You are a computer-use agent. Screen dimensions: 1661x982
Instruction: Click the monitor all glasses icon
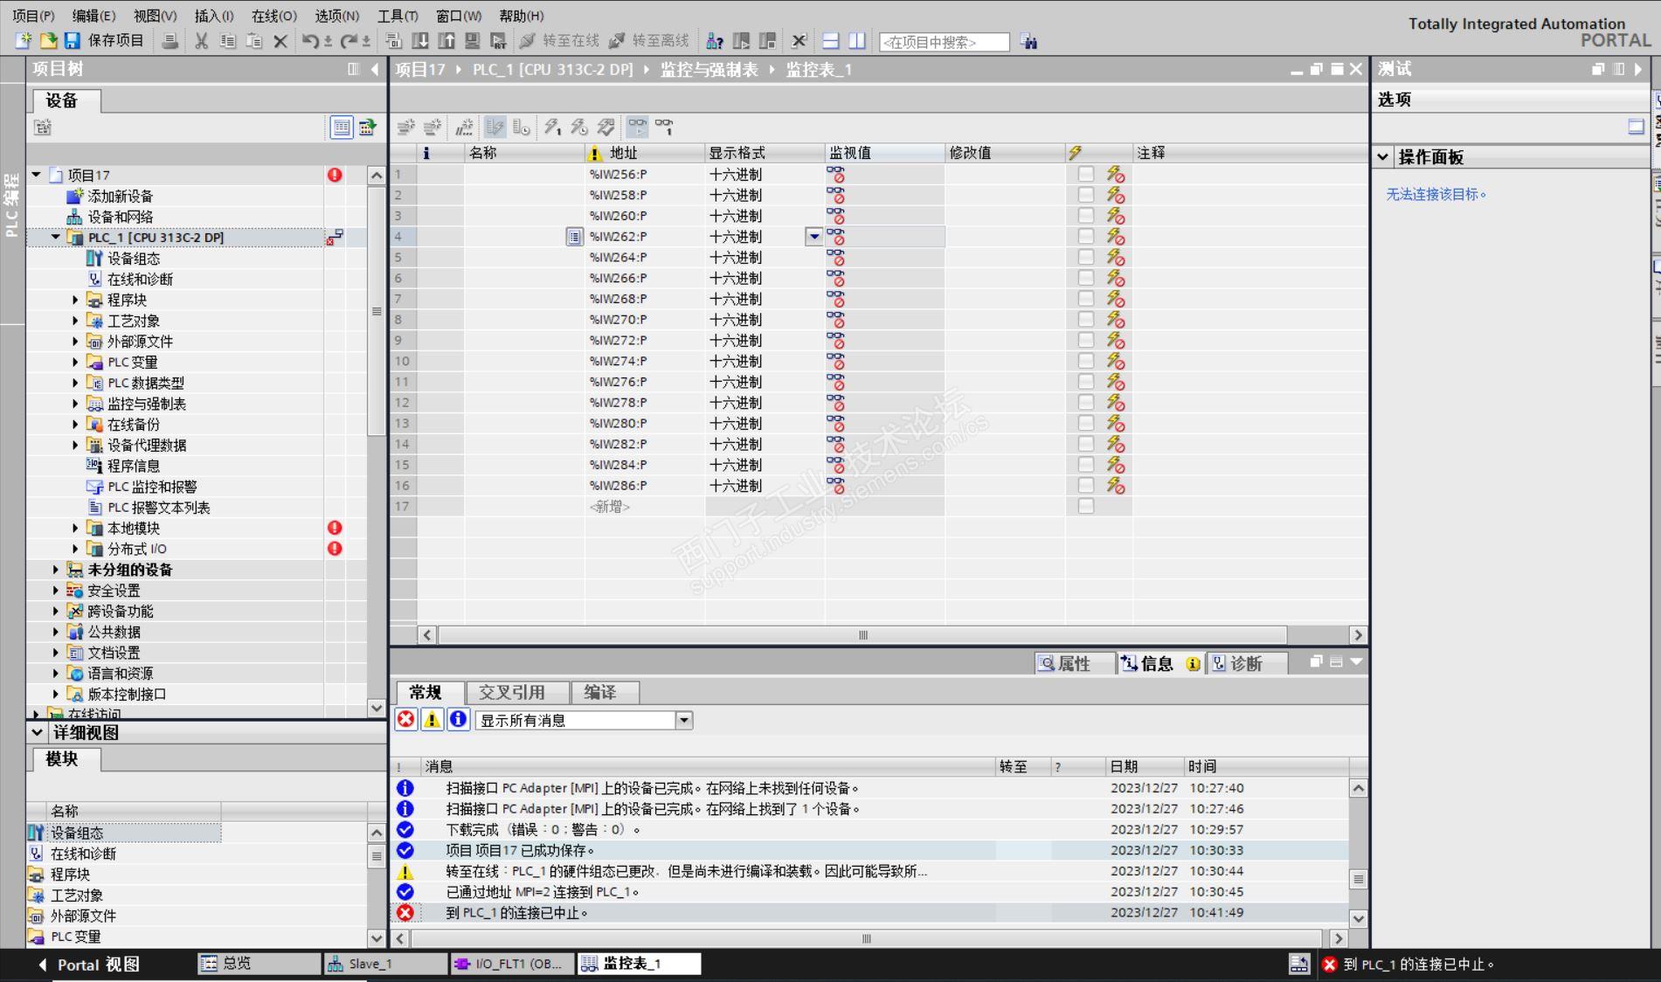click(x=638, y=128)
